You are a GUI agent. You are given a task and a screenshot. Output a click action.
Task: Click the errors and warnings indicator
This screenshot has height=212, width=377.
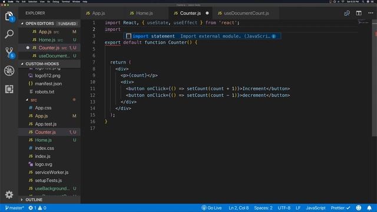coord(37,208)
